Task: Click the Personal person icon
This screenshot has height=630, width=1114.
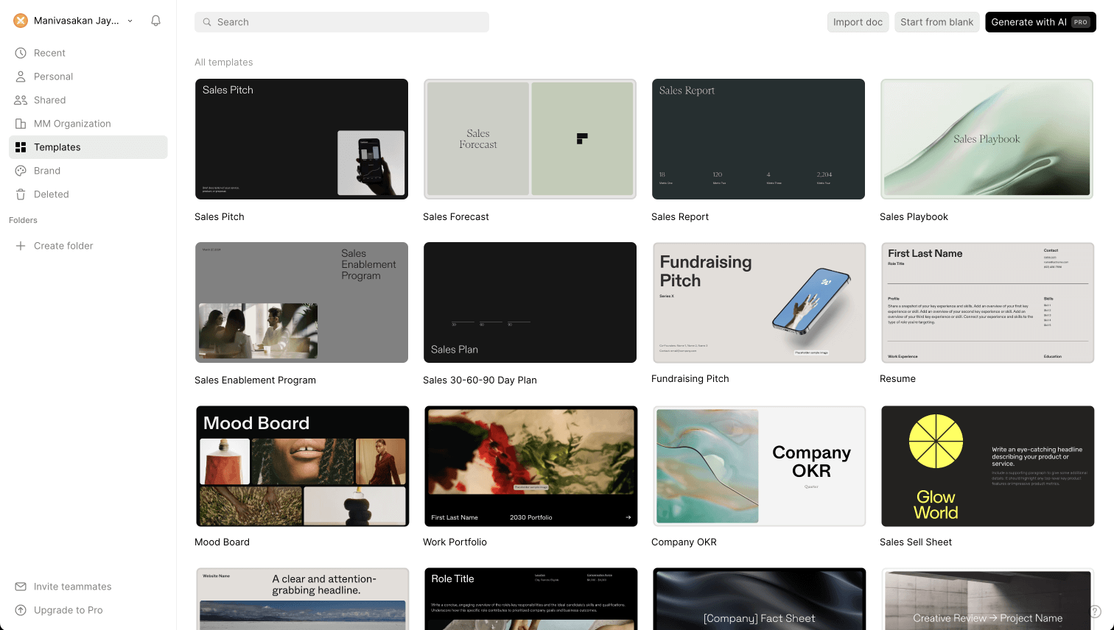Action: click(x=21, y=77)
